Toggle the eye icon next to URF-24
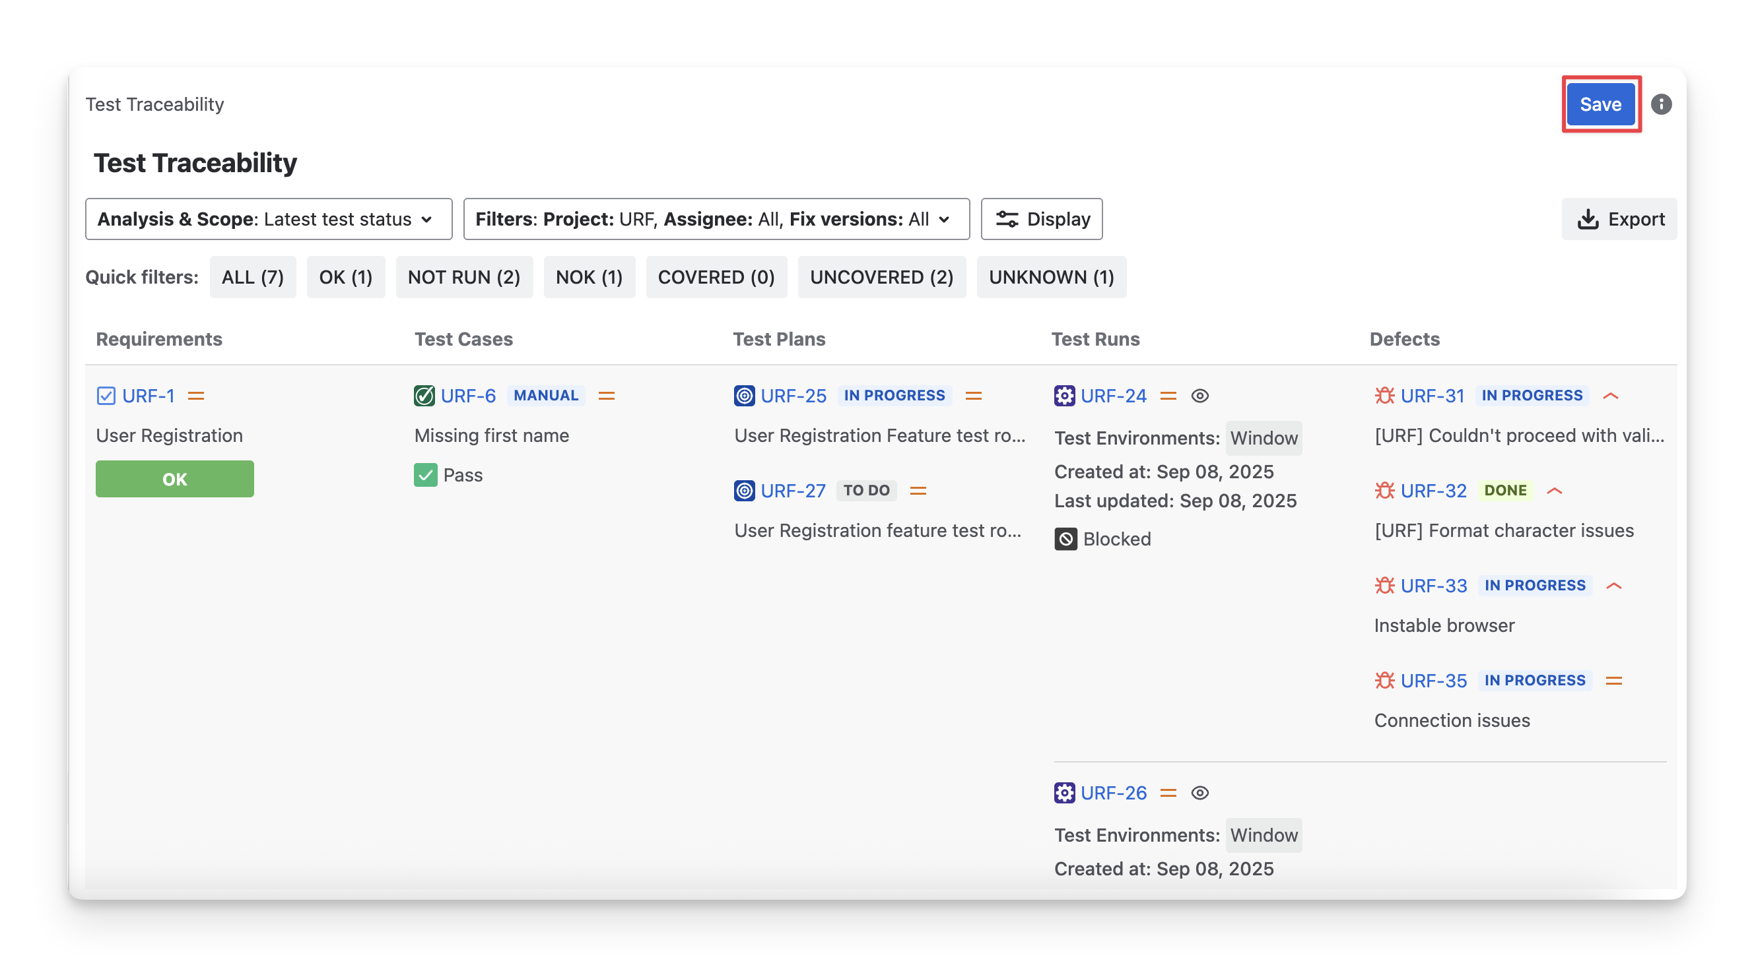1754x967 pixels. click(x=1199, y=395)
